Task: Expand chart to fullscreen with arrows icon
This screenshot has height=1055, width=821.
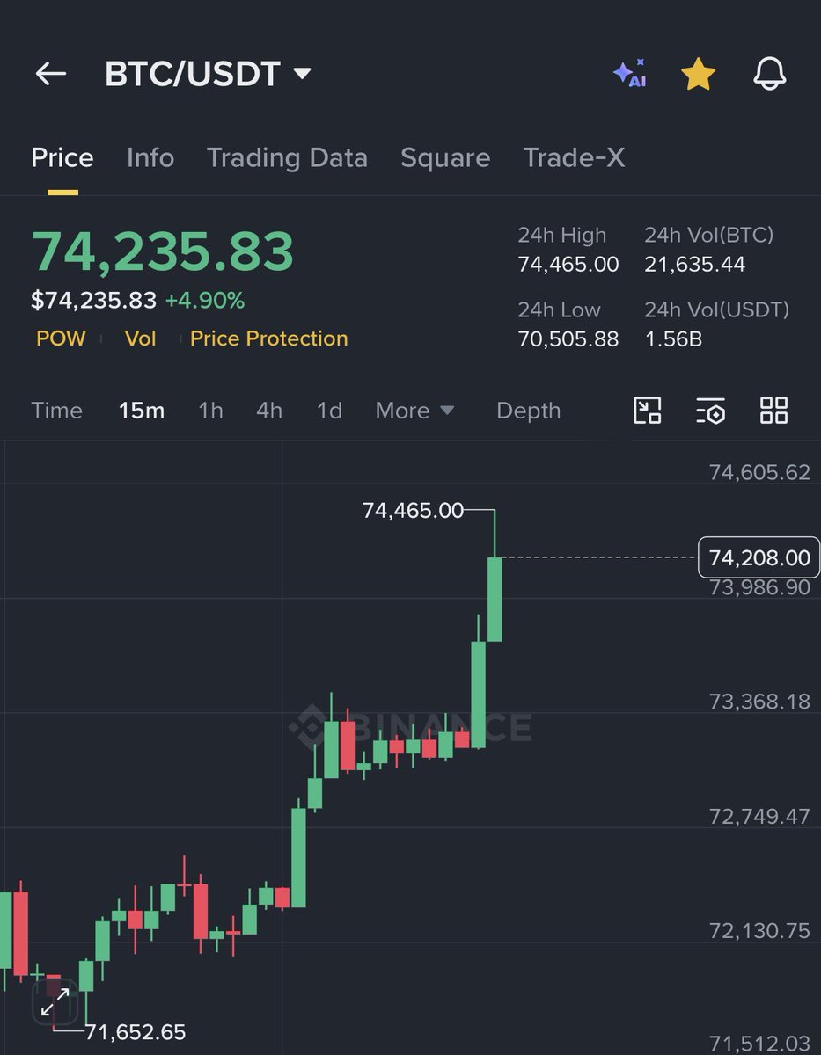Action: (55, 1001)
